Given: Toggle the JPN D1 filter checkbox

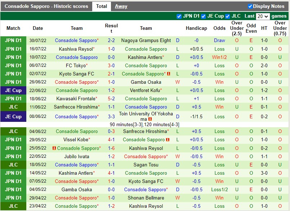Looking at the screenshot, I should (x=179, y=16).
